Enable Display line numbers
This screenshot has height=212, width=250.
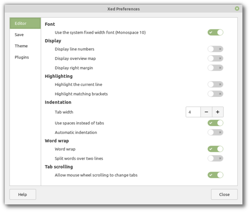[x=215, y=49]
